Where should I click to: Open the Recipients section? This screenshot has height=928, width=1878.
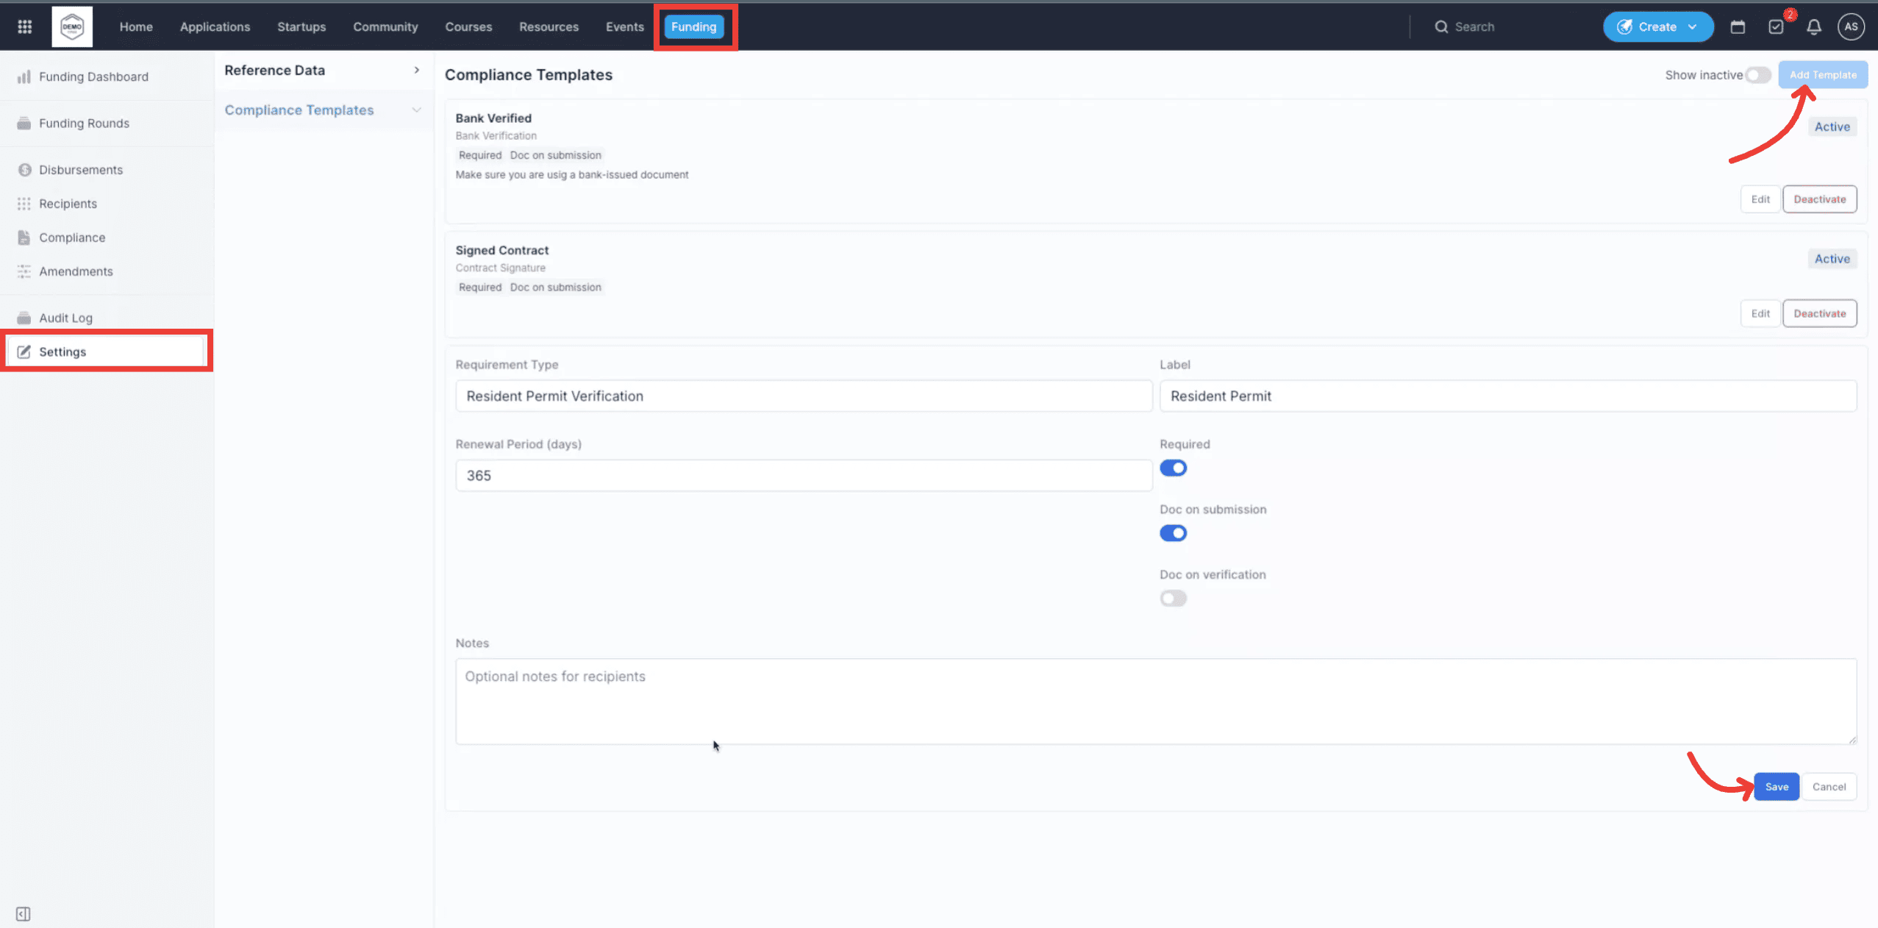68,203
